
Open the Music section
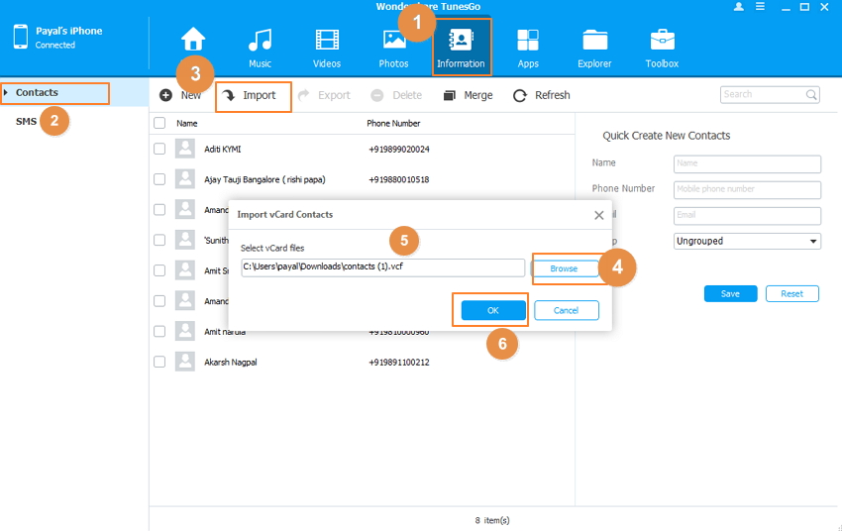[260, 47]
